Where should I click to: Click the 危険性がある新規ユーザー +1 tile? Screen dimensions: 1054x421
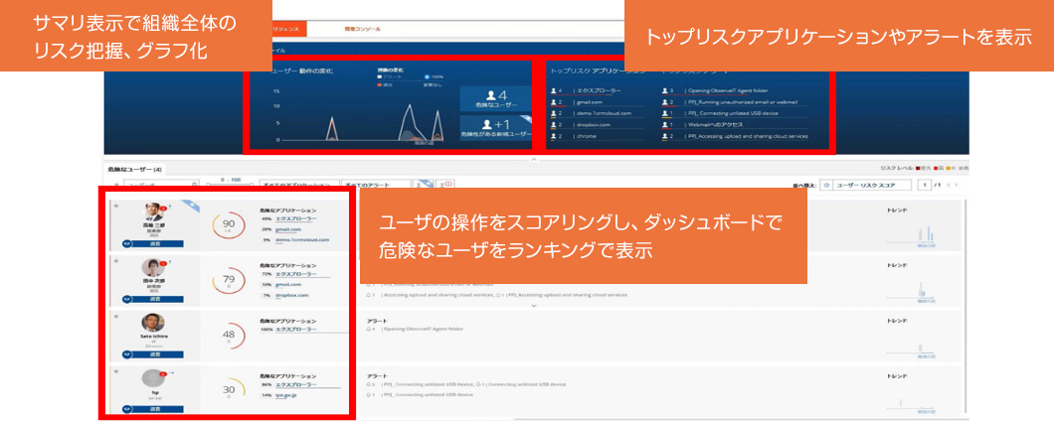tap(494, 129)
